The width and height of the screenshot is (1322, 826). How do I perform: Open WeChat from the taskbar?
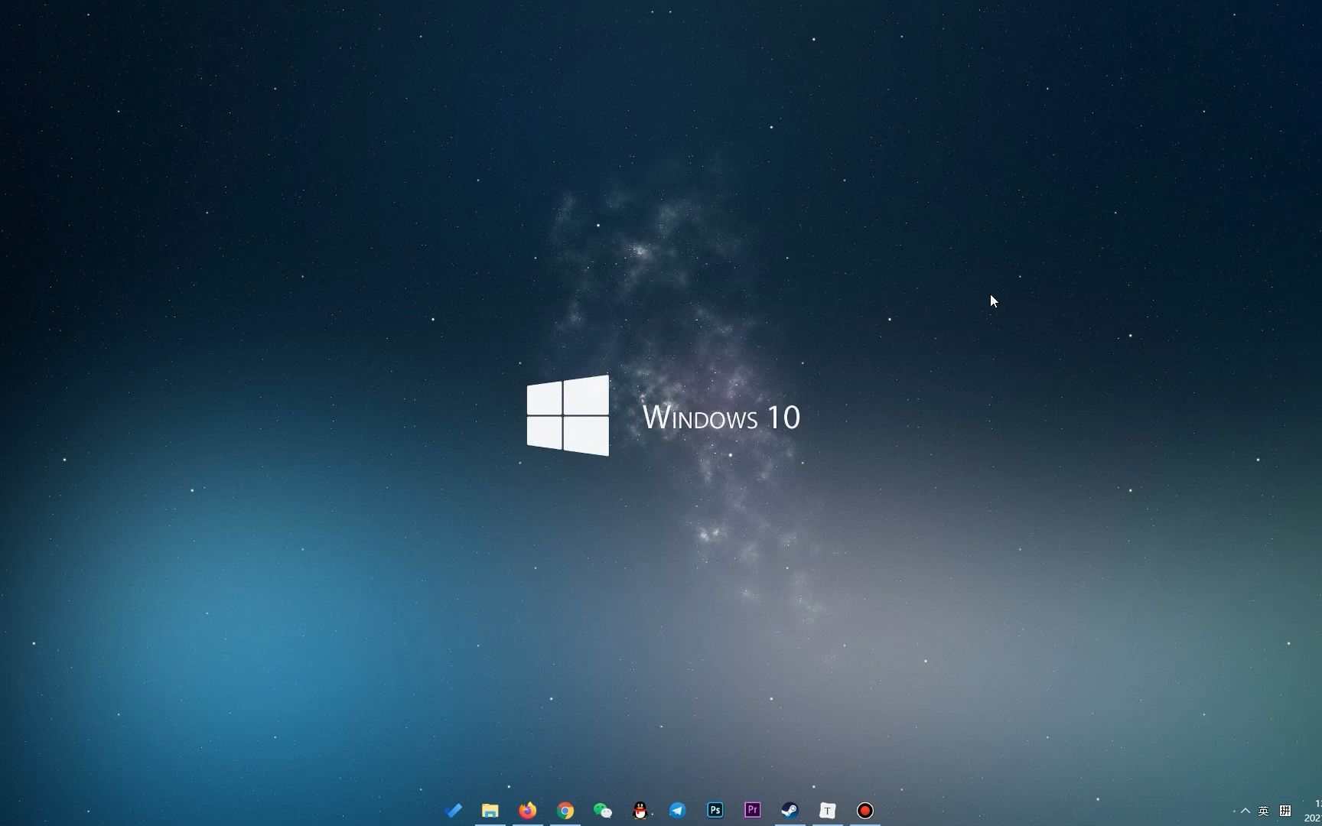tap(603, 810)
